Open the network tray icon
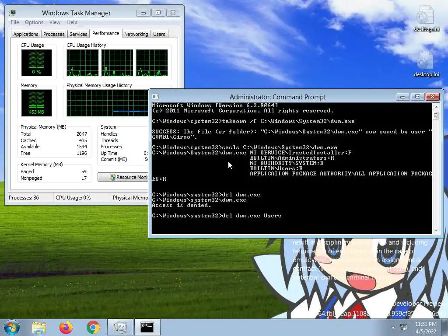This screenshot has width=448, height=336. [404, 327]
